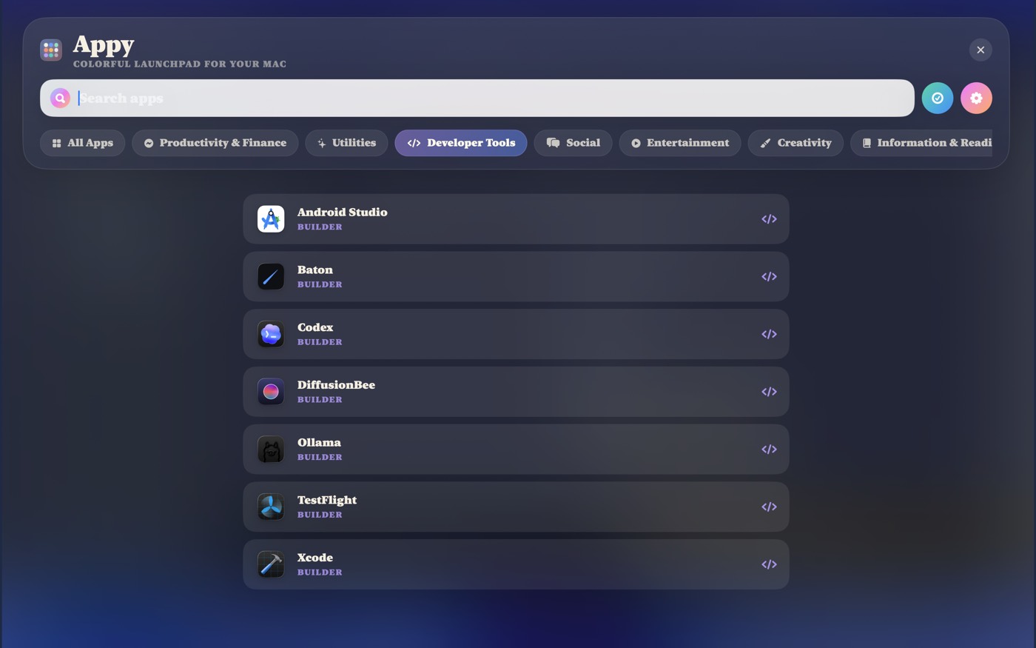The width and height of the screenshot is (1036, 648).
Task: Click the Appy colorful grid logo
Action: pyautogui.click(x=51, y=50)
